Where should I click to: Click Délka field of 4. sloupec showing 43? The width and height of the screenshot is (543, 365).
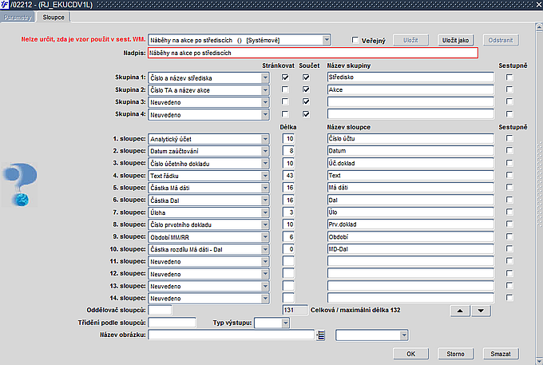coord(288,175)
